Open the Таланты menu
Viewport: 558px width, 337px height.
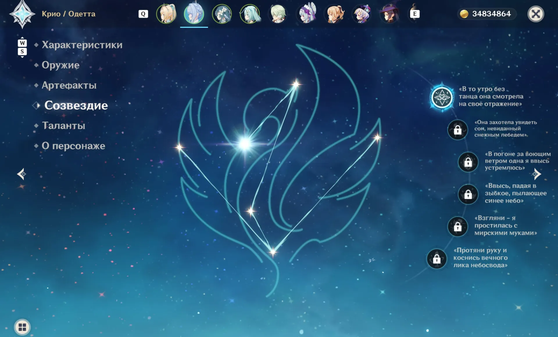pyautogui.click(x=63, y=126)
